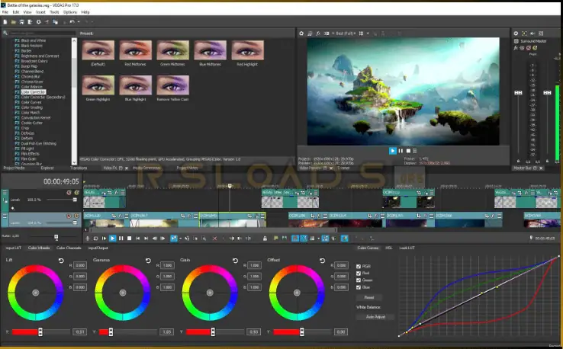Click the Offset Y luminance slider handle
The height and width of the screenshot is (349, 563).
[301, 331]
